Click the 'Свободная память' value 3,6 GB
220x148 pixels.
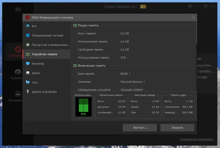point(125,49)
